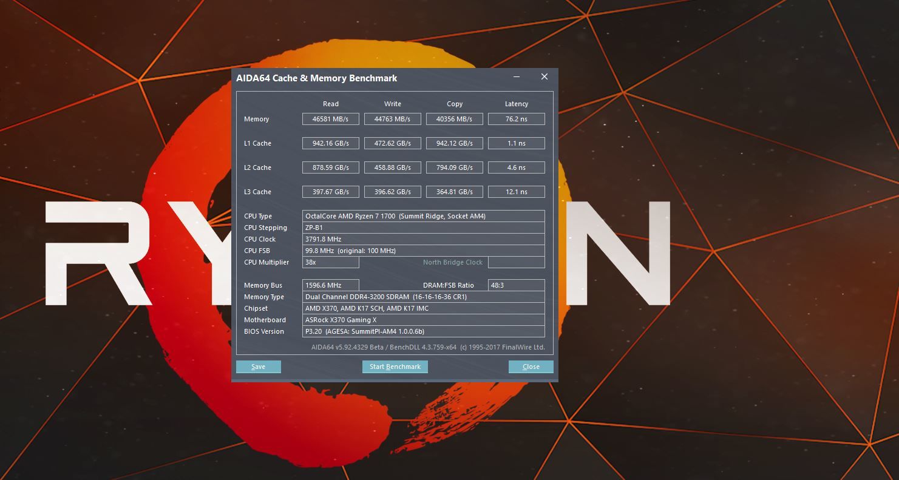Click L1 Cache Read 942.16 GB/s
The width and height of the screenshot is (899, 480).
pyautogui.click(x=331, y=143)
